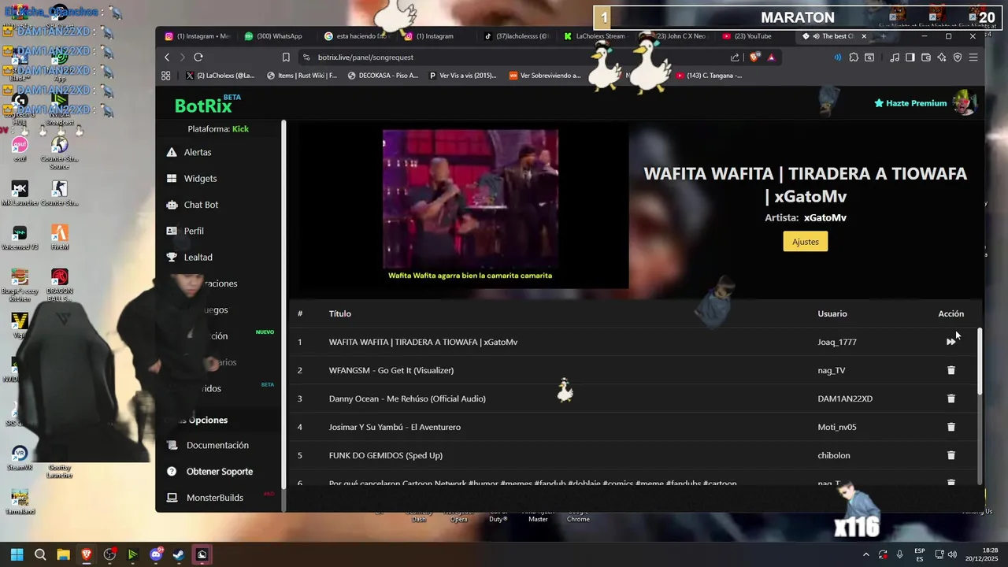Open DECOKASA bookmark
The image size is (1008, 567).
(383, 76)
